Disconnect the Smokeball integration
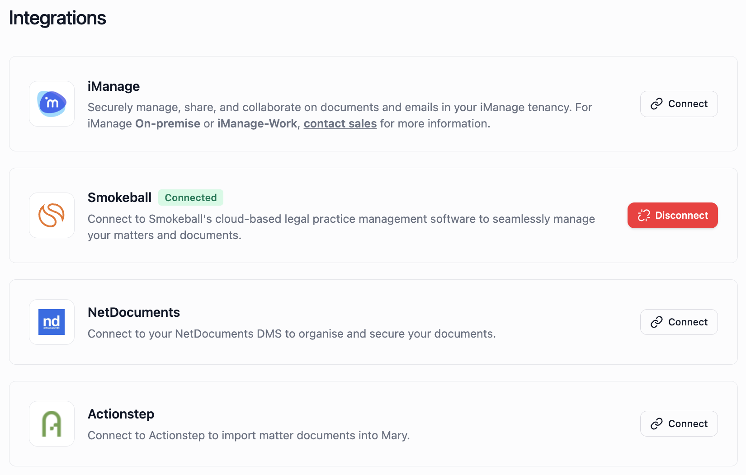This screenshot has height=475, width=746. pos(672,215)
